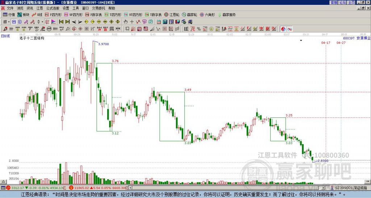Jump to first record arrow icon
Image resolution: width=371 pixels, height=198 pixels.
(61, 22)
